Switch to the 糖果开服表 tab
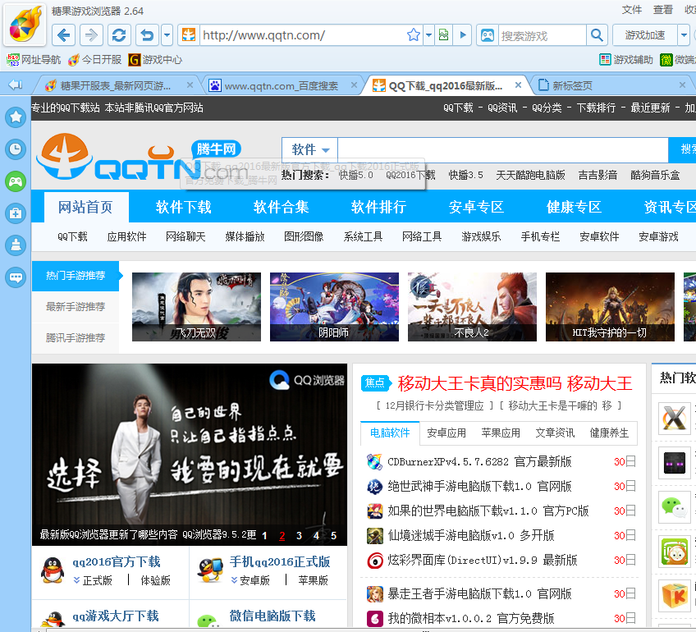Image resolution: width=696 pixels, height=632 pixels. click(116, 85)
